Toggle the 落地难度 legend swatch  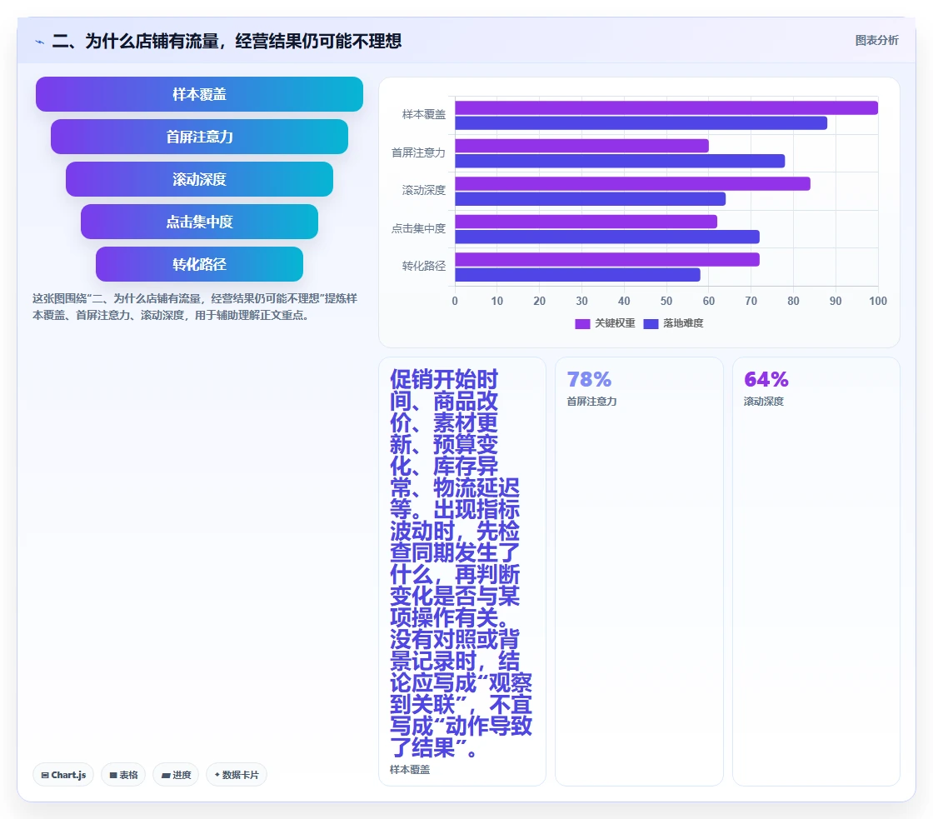(x=651, y=323)
